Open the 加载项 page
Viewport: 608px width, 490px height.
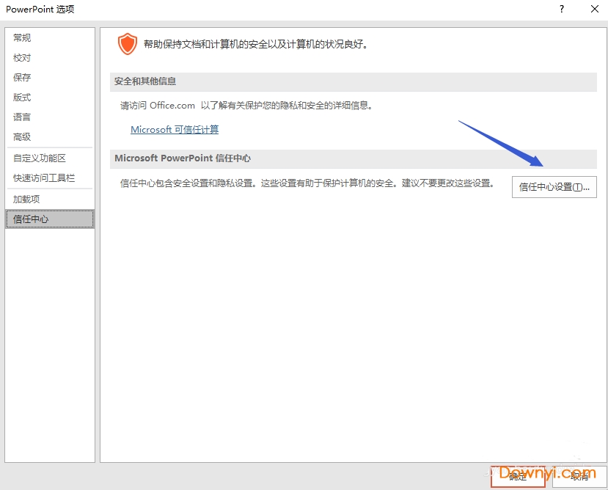point(27,200)
